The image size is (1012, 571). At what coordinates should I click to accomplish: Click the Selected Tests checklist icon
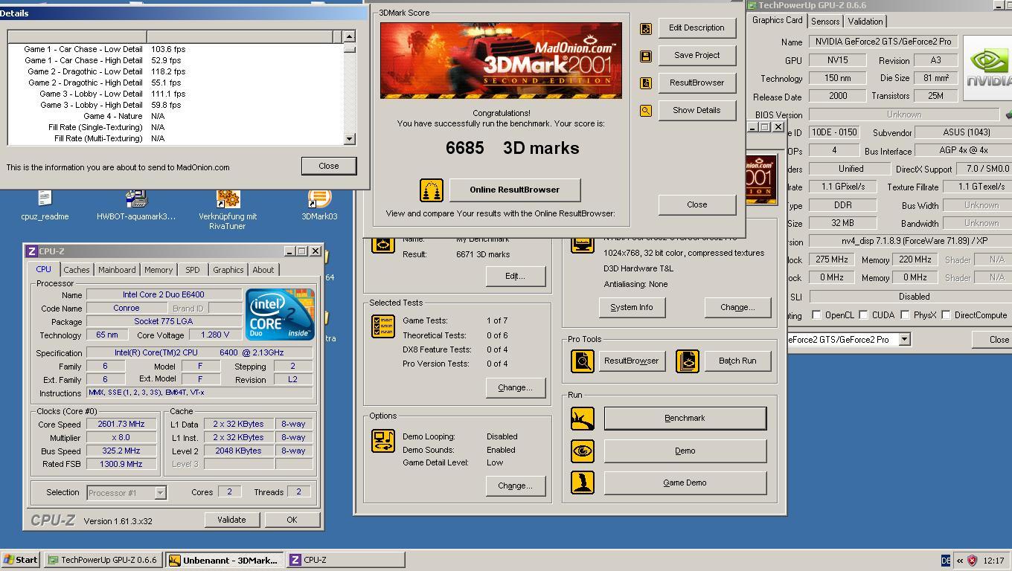pos(383,326)
